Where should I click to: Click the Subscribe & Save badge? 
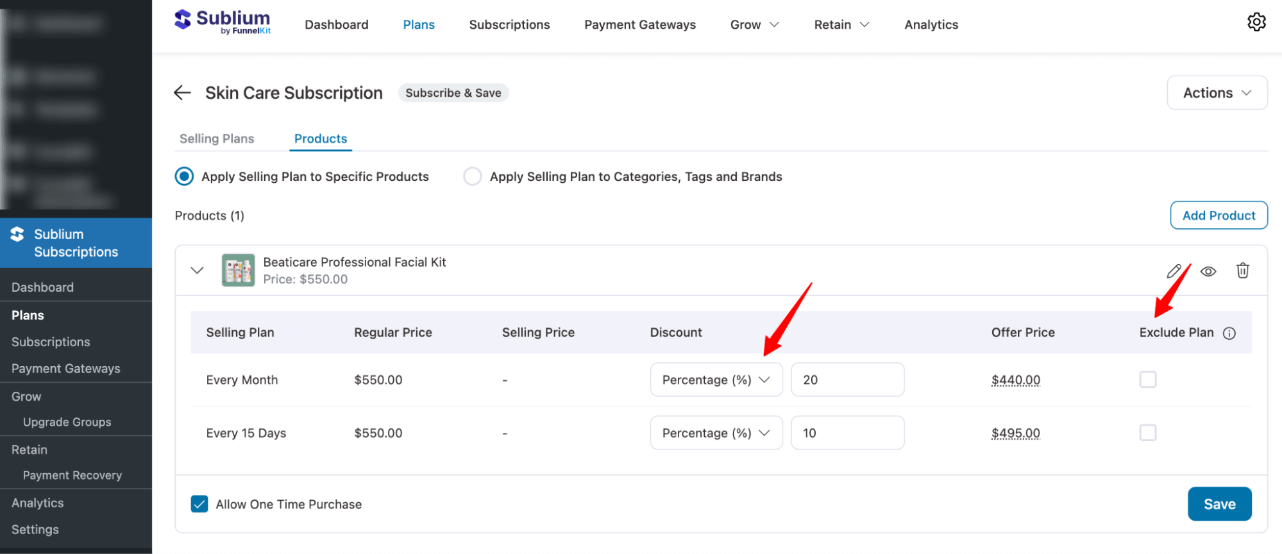coord(453,93)
